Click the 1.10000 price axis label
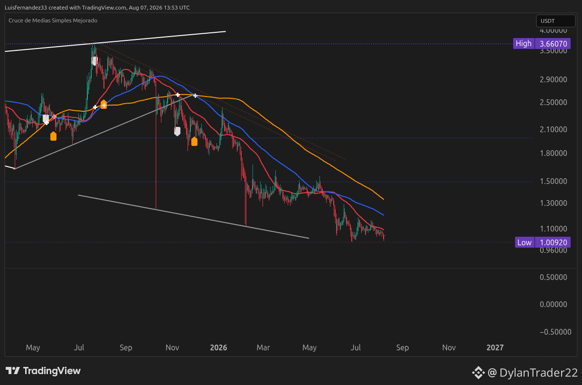Image resolution: width=582 pixels, height=385 pixels. (554, 229)
